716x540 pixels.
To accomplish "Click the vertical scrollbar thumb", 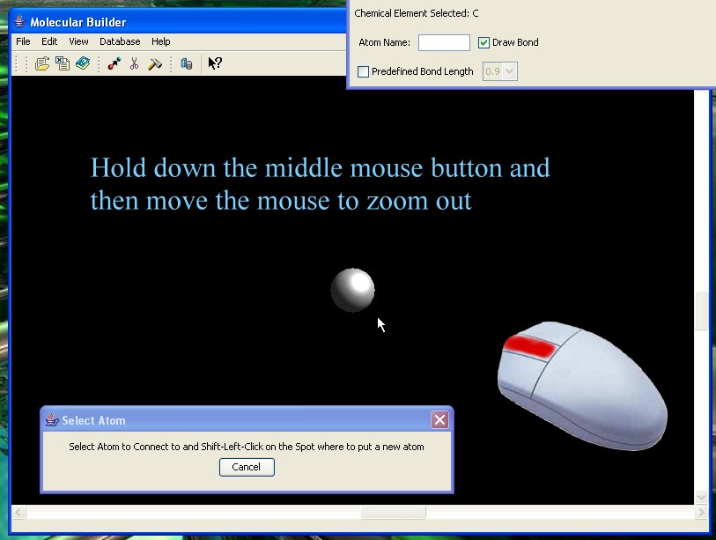I will (701, 311).
